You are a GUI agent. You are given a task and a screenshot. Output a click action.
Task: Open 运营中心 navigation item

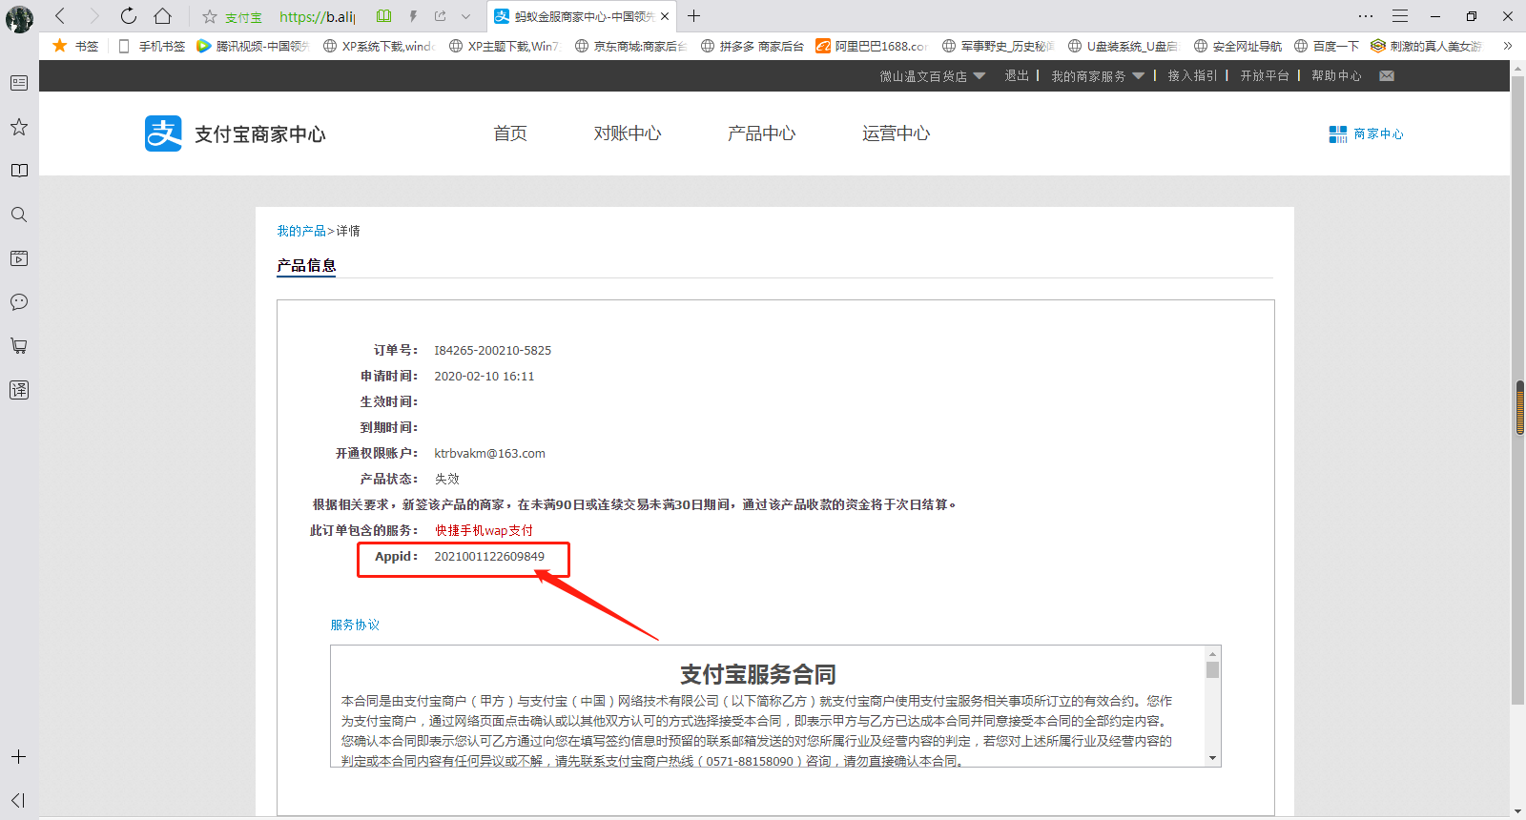pos(896,133)
